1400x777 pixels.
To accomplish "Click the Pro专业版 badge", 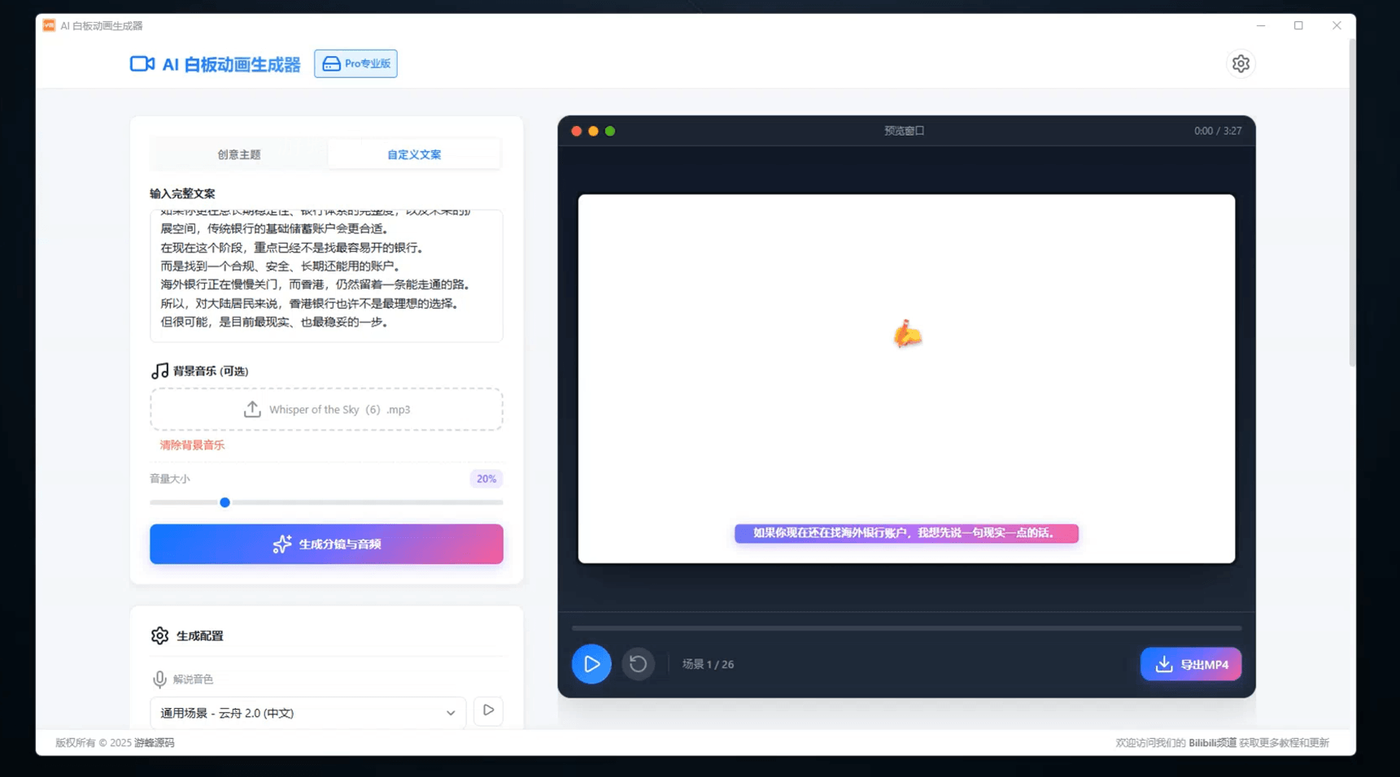I will pos(355,63).
